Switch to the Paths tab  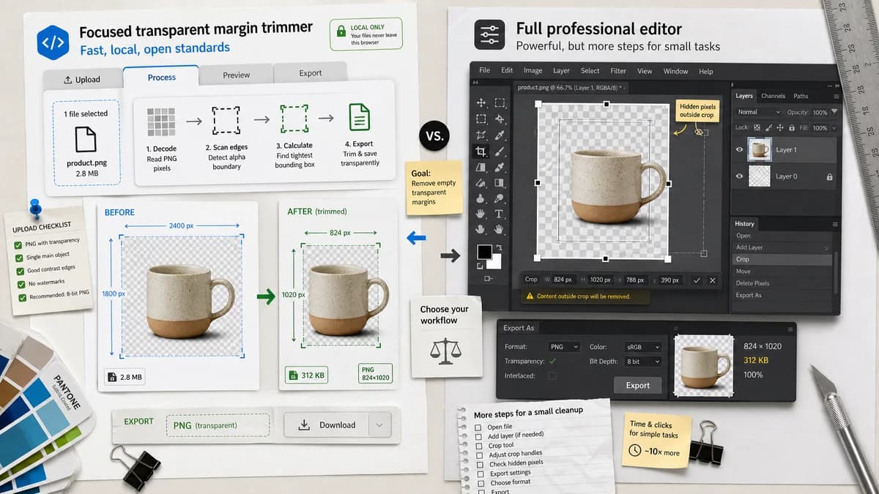[801, 96]
